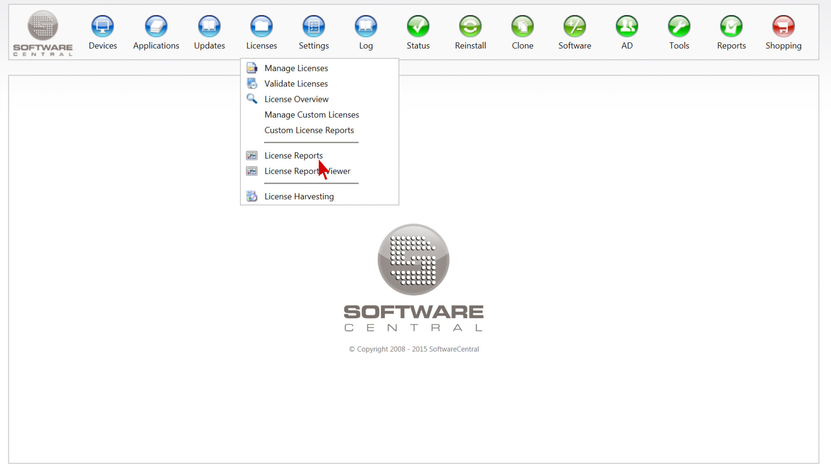Screen dimensions: 831x475
Task: Click the Log book icon
Action: point(366,26)
